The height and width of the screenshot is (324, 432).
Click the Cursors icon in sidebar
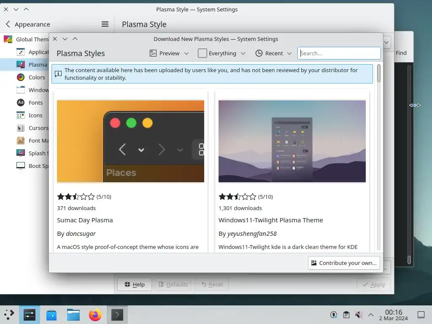point(21,128)
